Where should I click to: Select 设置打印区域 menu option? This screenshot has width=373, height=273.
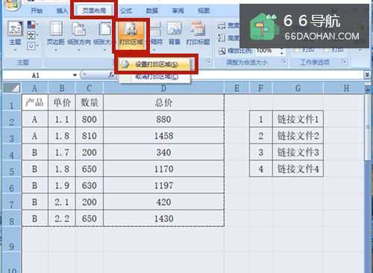(x=155, y=65)
